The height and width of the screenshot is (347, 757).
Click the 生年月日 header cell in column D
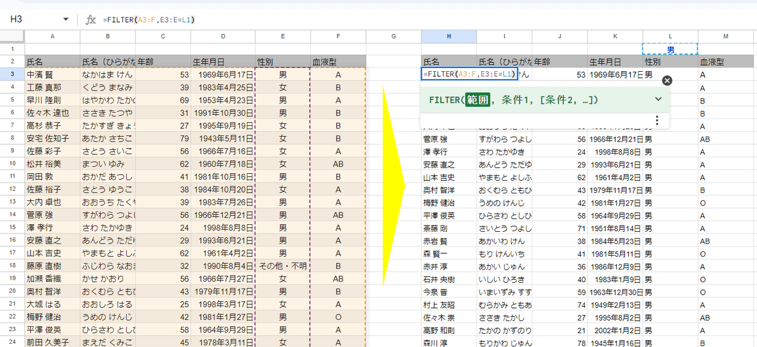[223, 62]
